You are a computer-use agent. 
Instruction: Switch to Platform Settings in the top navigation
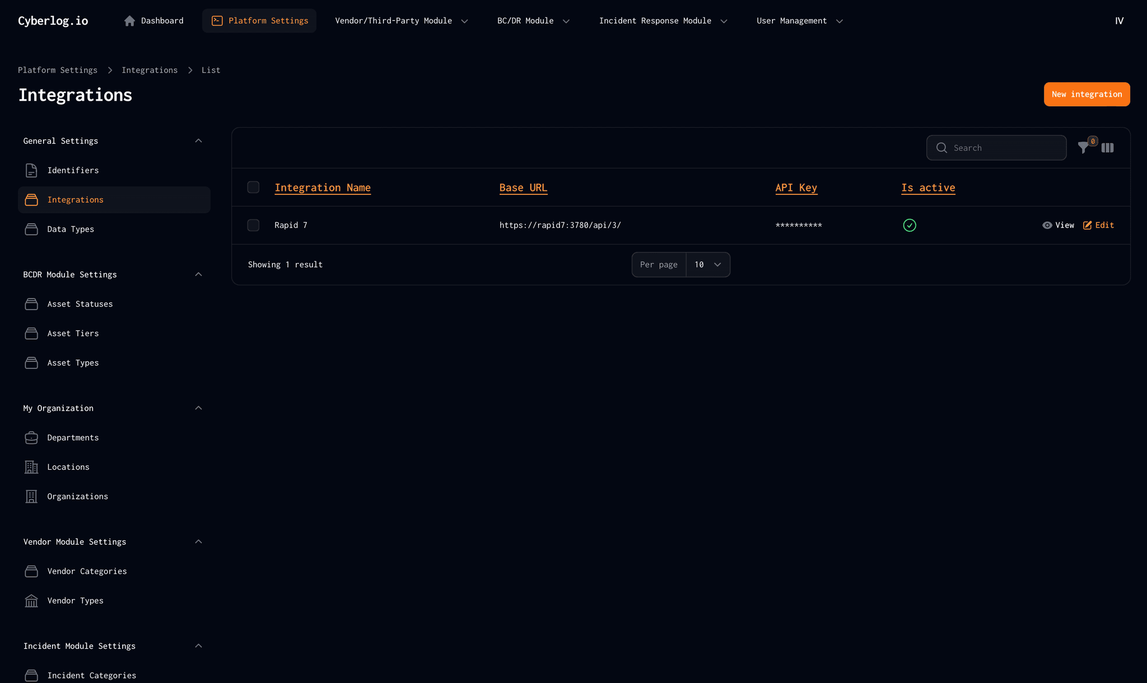[x=259, y=20]
